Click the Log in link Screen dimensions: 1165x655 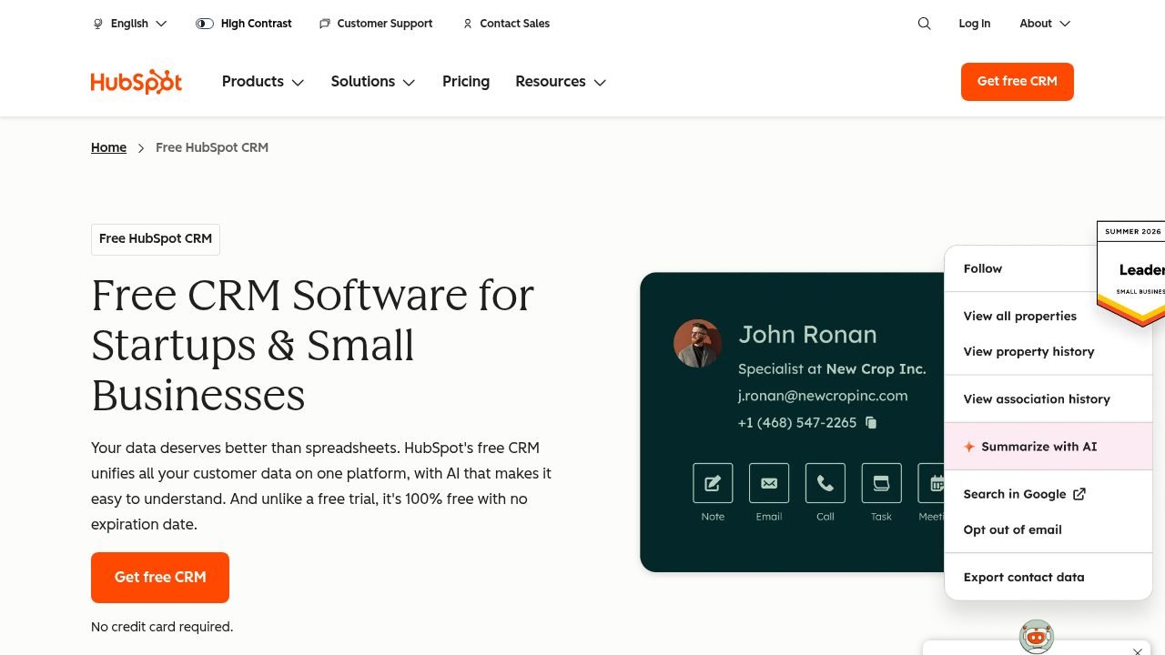(x=974, y=24)
